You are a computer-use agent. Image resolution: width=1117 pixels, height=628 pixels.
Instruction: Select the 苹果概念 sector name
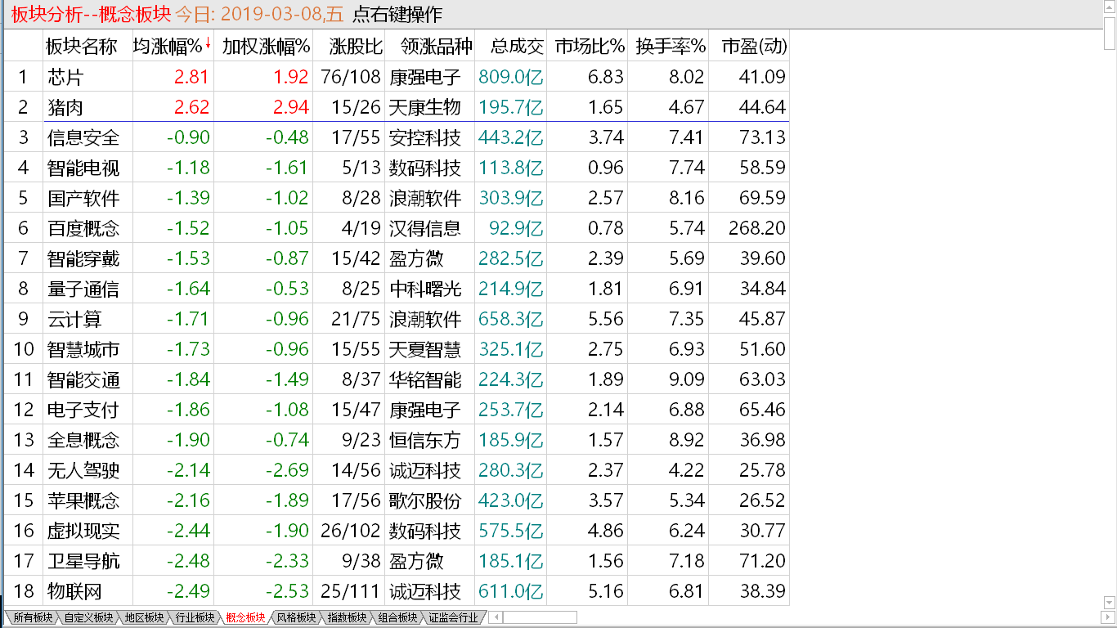tap(83, 500)
